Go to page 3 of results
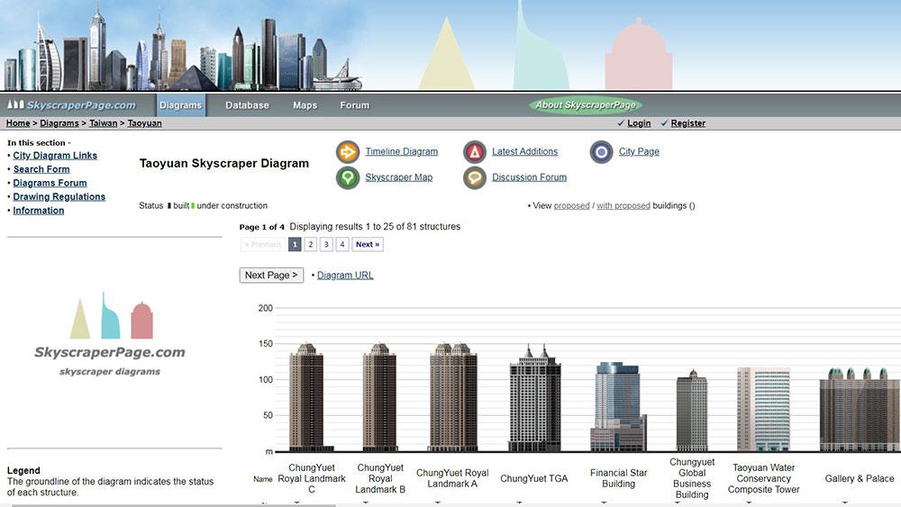Screen dimensions: 901x507 [x=326, y=244]
